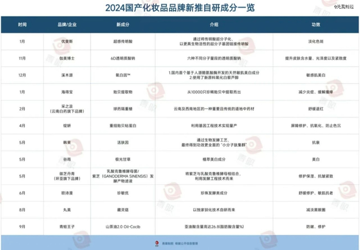Image resolution: width=360 pixels, height=250 pixels.
Task: Click the description 植萃美白成分
Action: coord(214,159)
